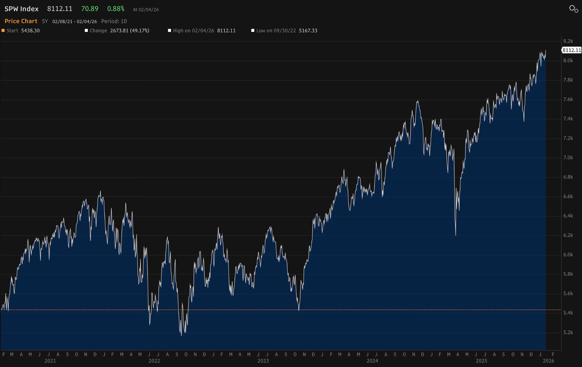
Task: Expand the 02/08/21 - 02/04/26 date range
Action: click(74, 21)
